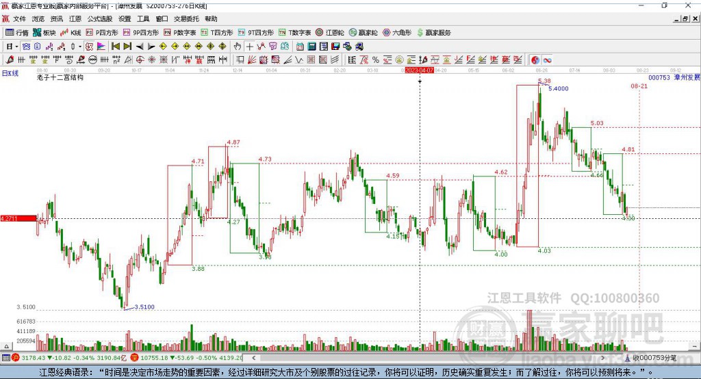
Task: Expand the 日 period dropdown arrow
Action: [16, 47]
